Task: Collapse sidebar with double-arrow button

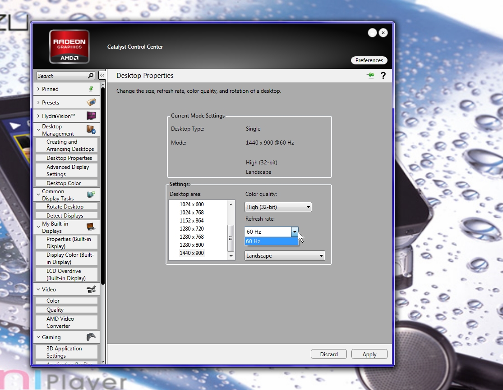Action: [x=102, y=76]
